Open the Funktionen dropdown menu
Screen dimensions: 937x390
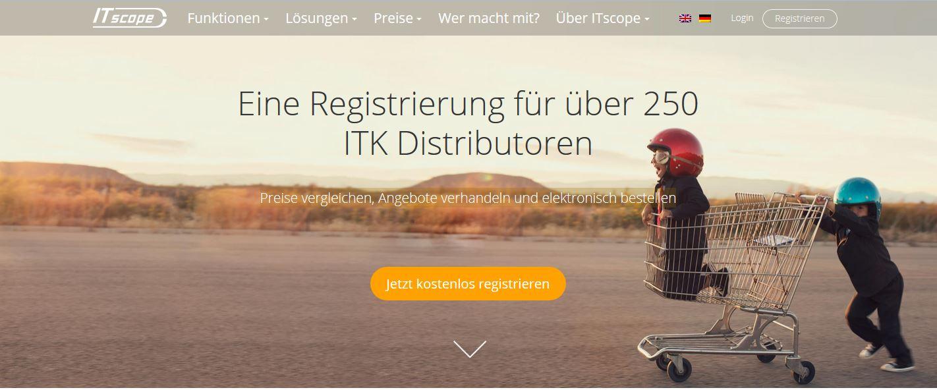[228, 18]
